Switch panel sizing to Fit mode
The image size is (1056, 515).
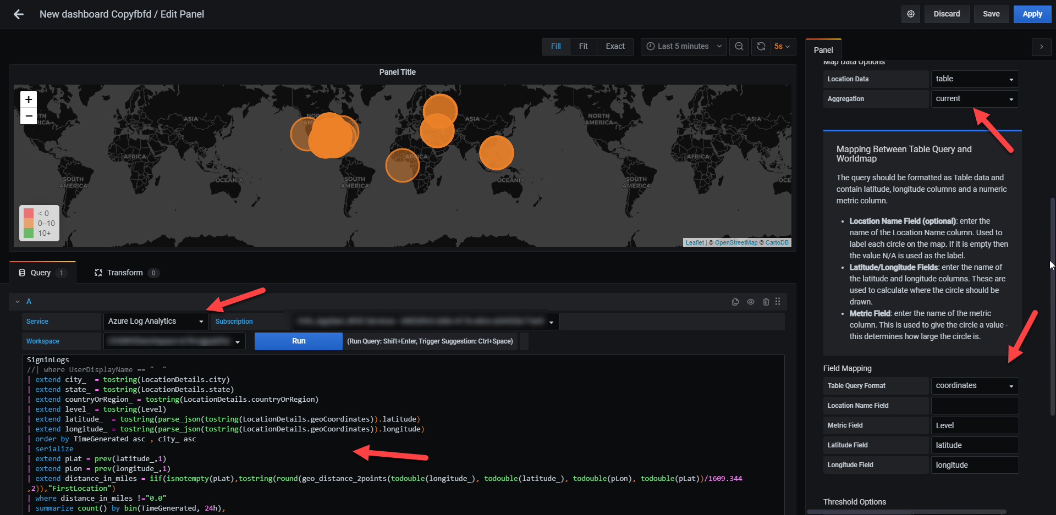pyautogui.click(x=583, y=46)
